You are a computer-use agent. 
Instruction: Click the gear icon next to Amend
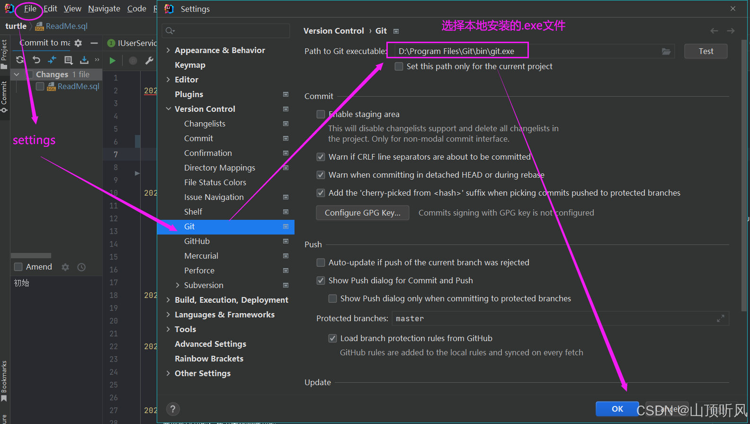(x=65, y=267)
